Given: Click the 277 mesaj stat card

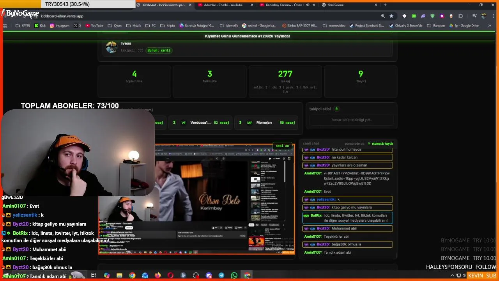Looking at the screenshot, I should 285,81.
